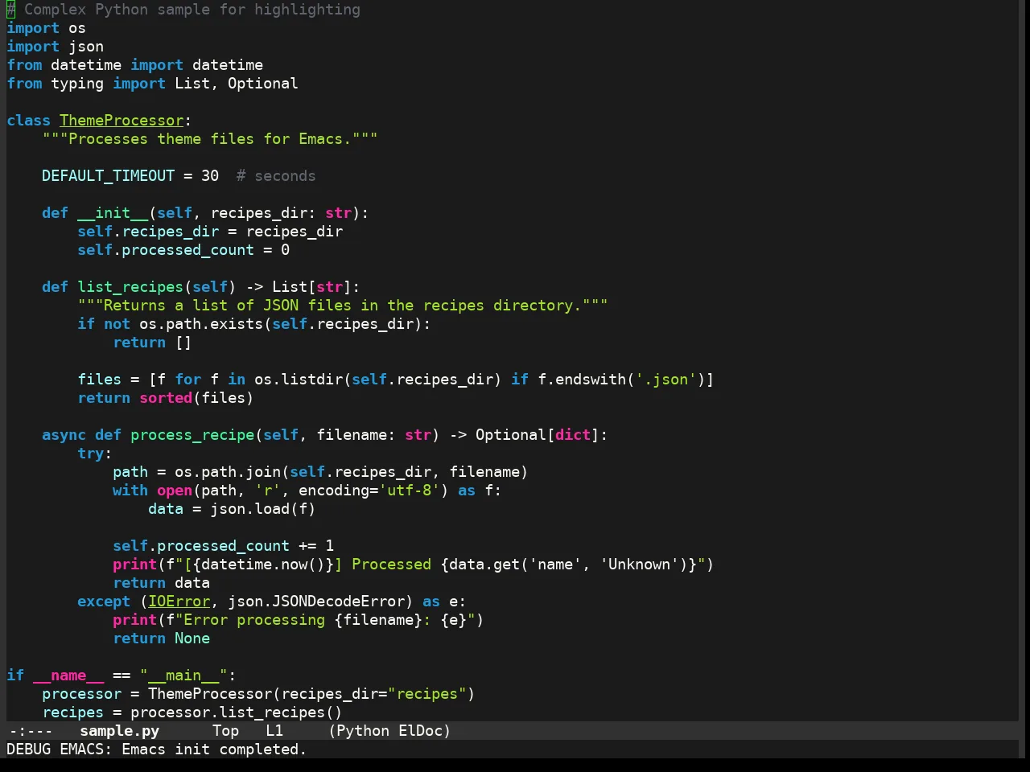The image size is (1030, 772).
Task: Click 'datetime' after 'from' on line four
Action: pos(86,65)
